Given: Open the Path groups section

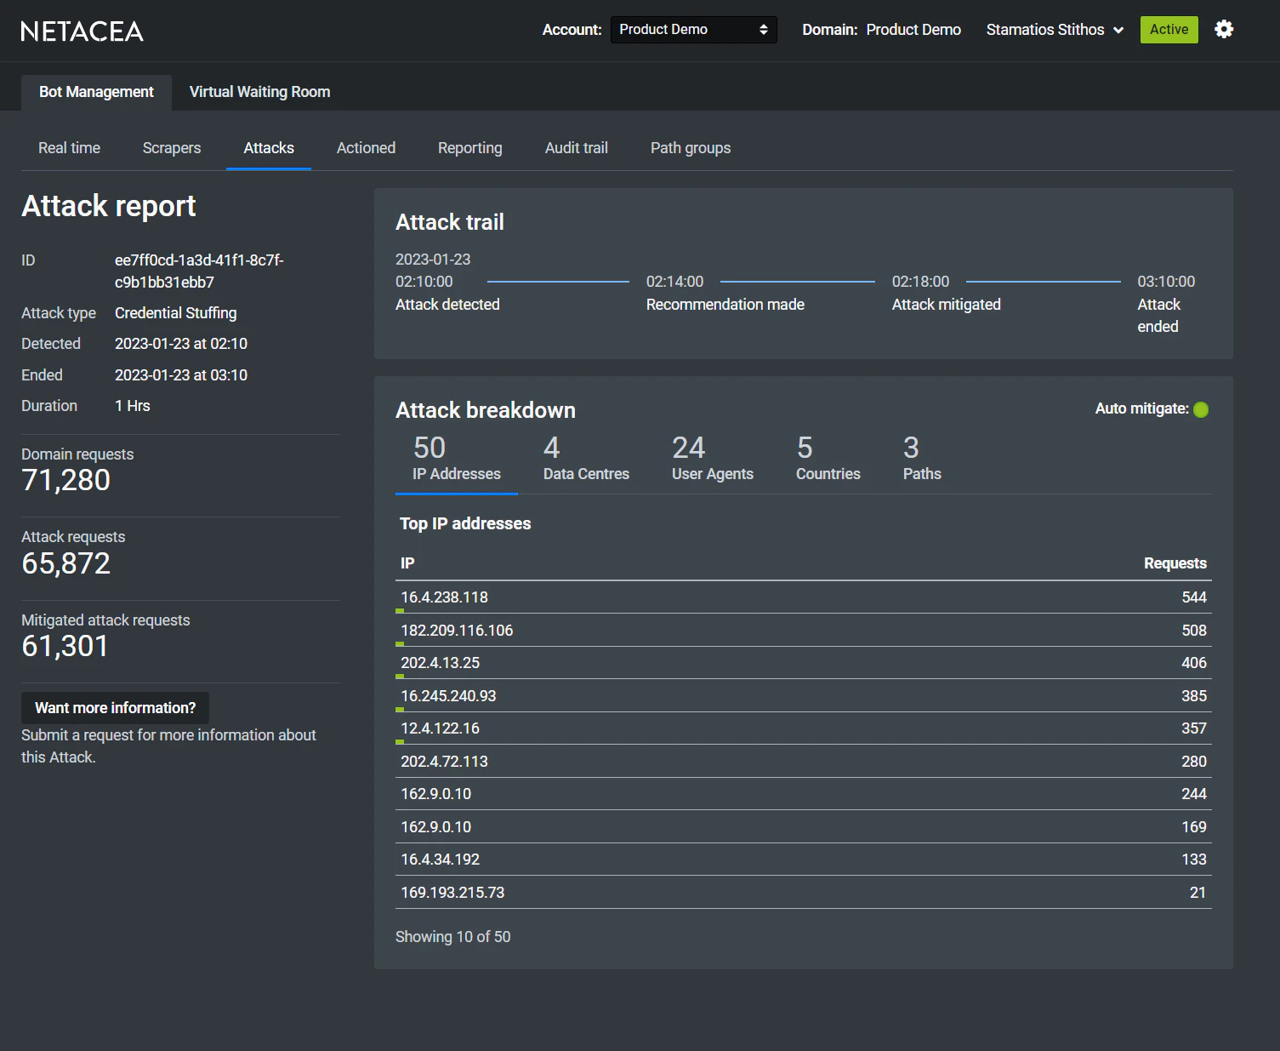Looking at the screenshot, I should (x=690, y=147).
